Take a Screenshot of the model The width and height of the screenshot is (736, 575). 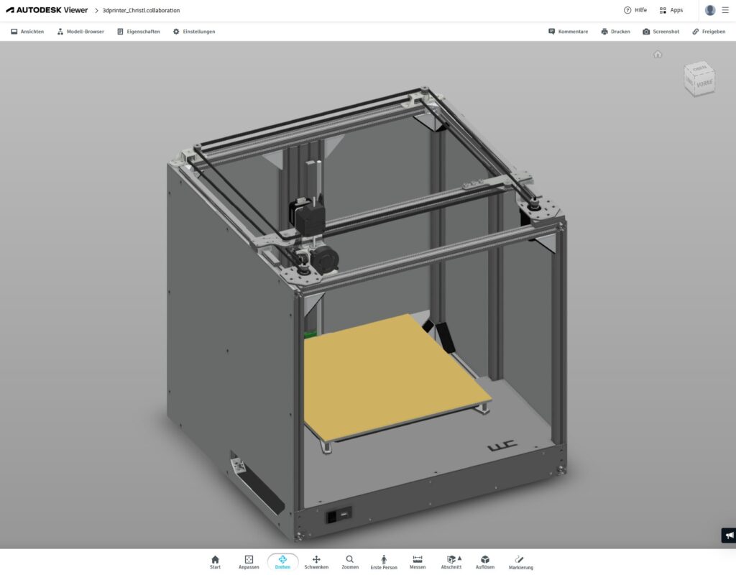[x=661, y=32]
